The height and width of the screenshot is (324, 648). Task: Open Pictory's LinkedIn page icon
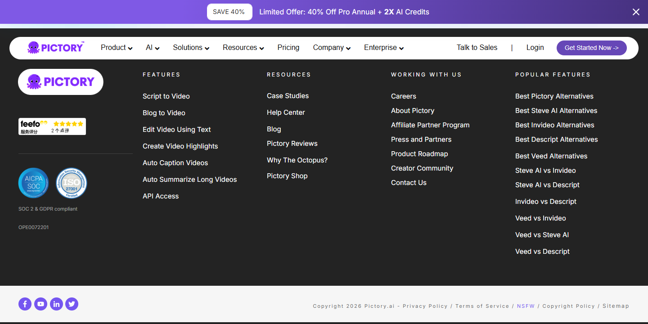(56, 304)
